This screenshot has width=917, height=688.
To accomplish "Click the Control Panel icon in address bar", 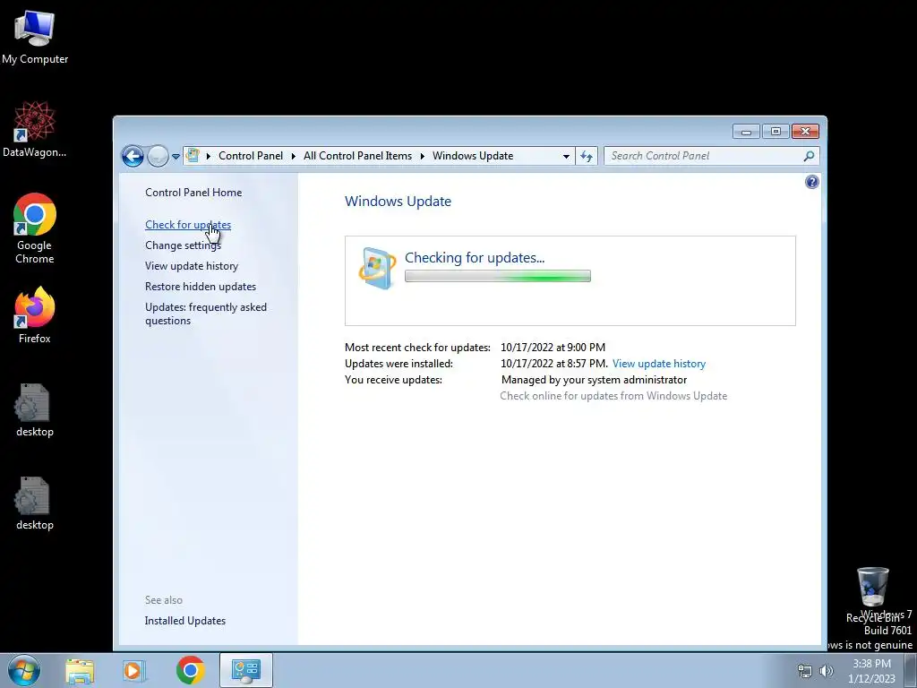I will click(x=193, y=156).
